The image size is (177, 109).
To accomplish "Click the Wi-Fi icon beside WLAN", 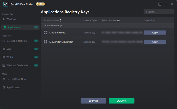I will click(x=4, y=57).
